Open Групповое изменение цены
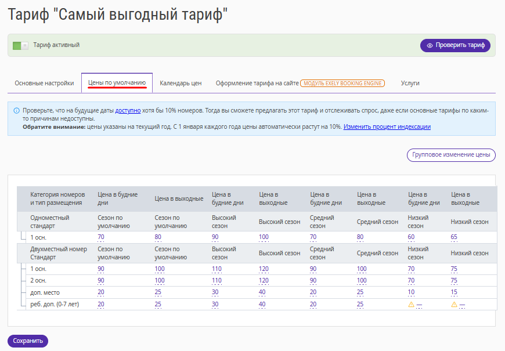This screenshot has width=505, height=351. click(451, 155)
